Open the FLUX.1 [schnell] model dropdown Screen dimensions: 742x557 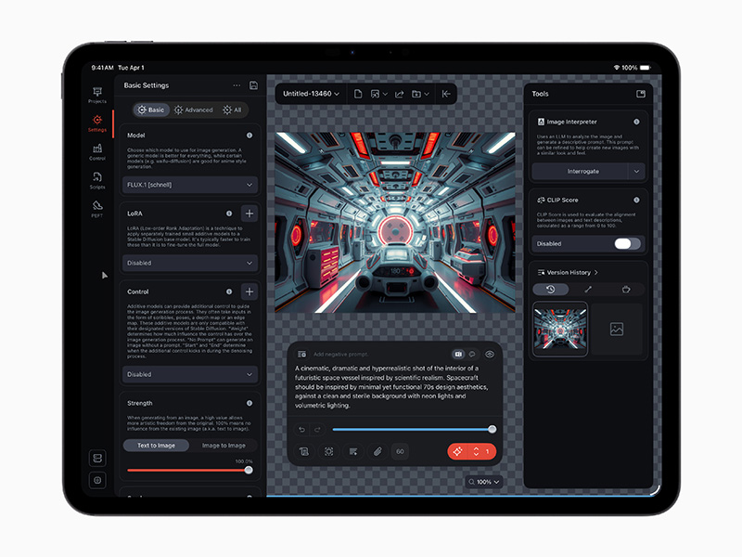point(191,185)
